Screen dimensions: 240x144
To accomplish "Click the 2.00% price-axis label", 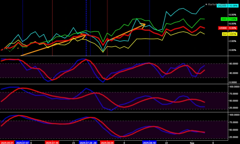I will 233,41.
